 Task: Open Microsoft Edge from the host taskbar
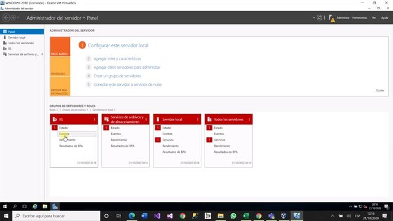coord(131,215)
